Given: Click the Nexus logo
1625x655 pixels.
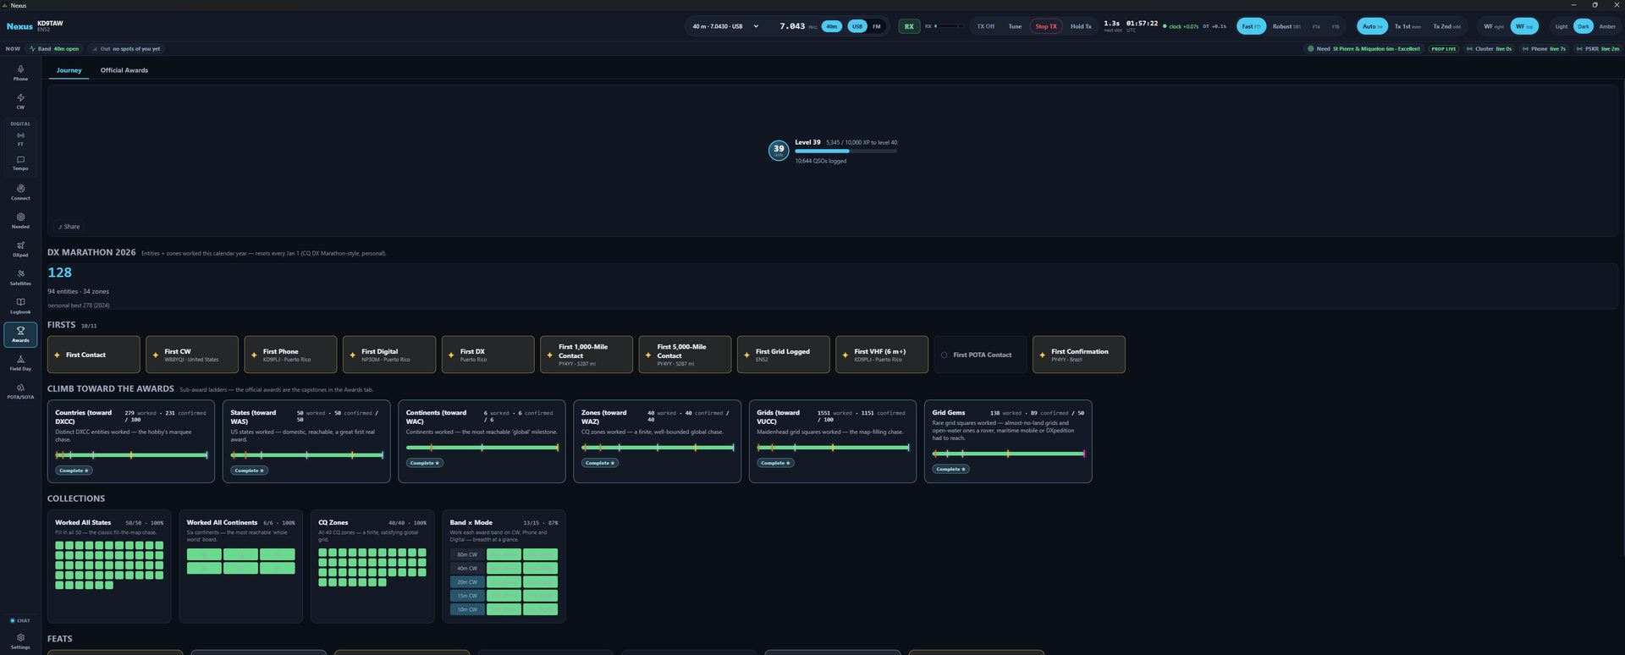Looking at the screenshot, I should coord(19,26).
